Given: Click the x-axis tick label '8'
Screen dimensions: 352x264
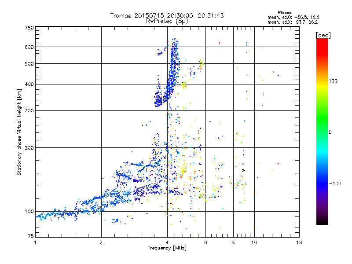Looking at the screenshot, I should tap(233, 242).
